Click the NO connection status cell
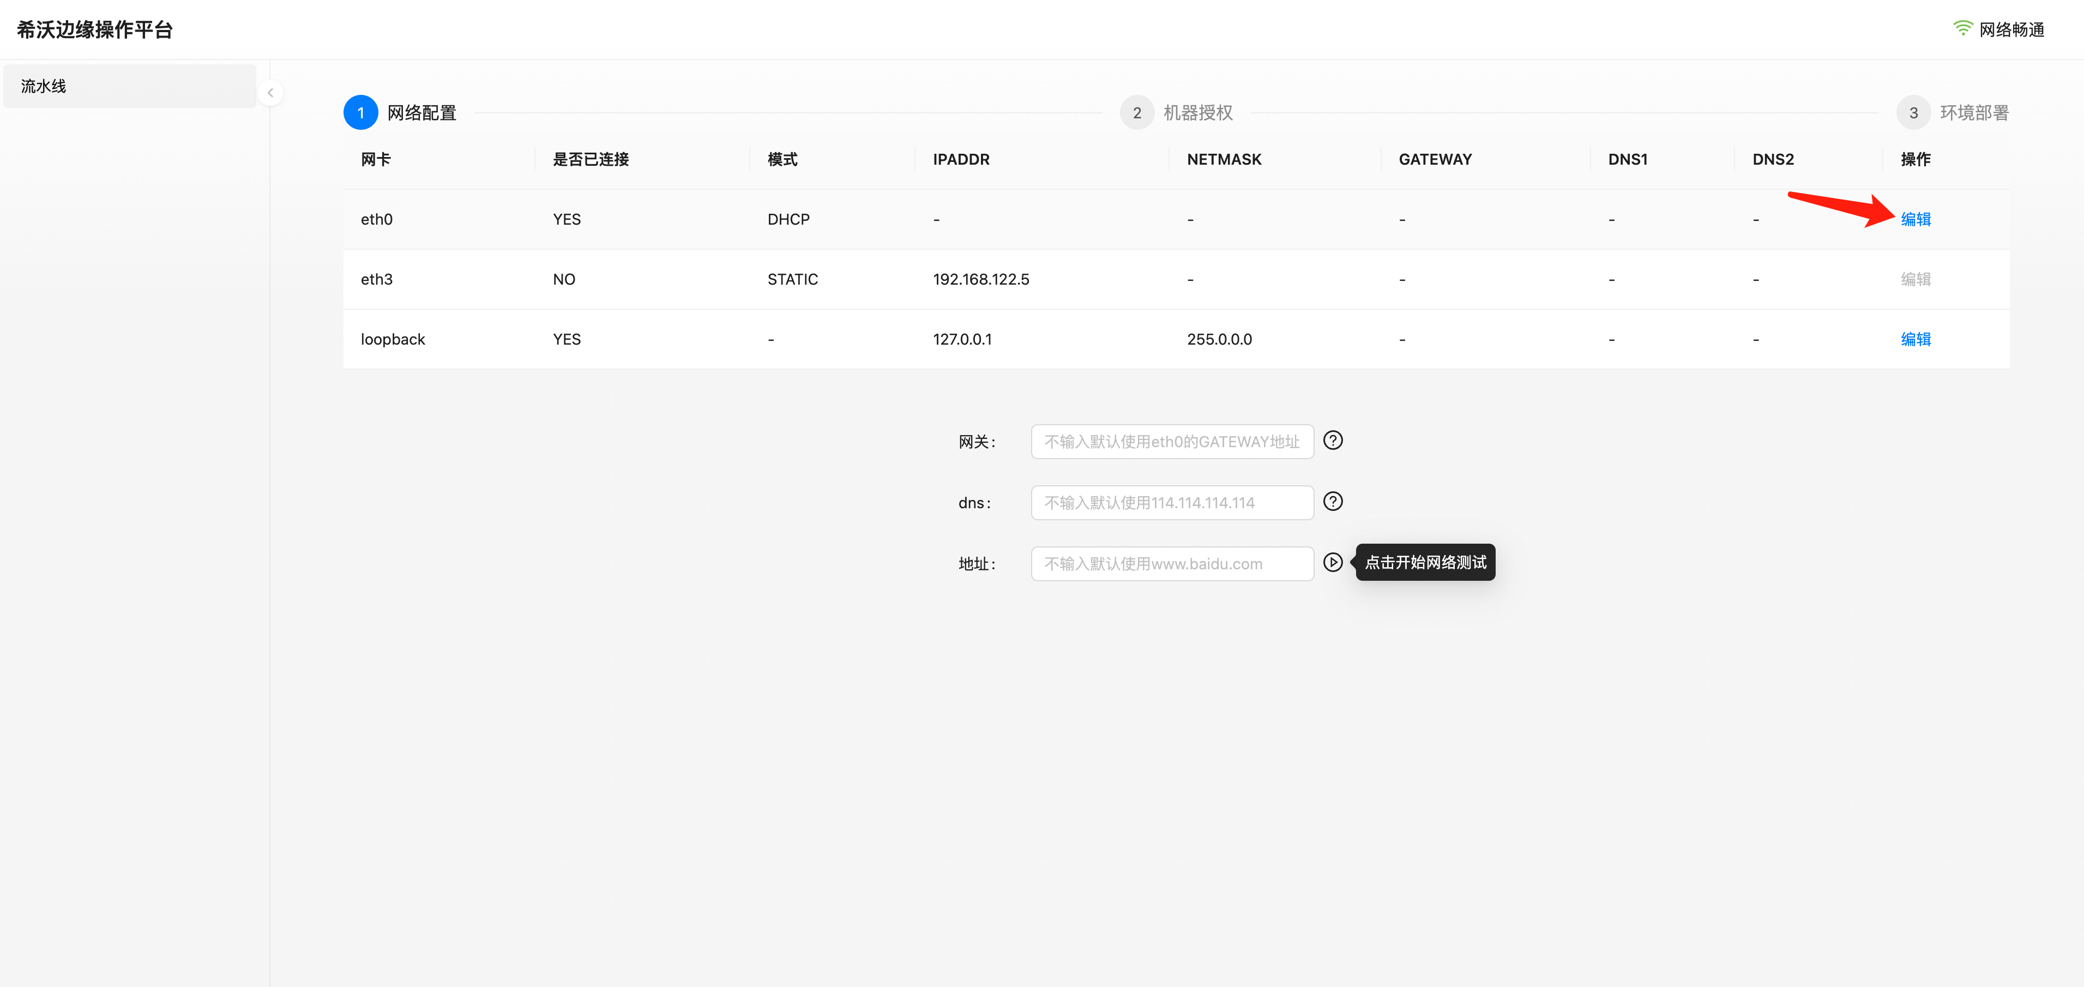The image size is (2084, 987). 564,279
